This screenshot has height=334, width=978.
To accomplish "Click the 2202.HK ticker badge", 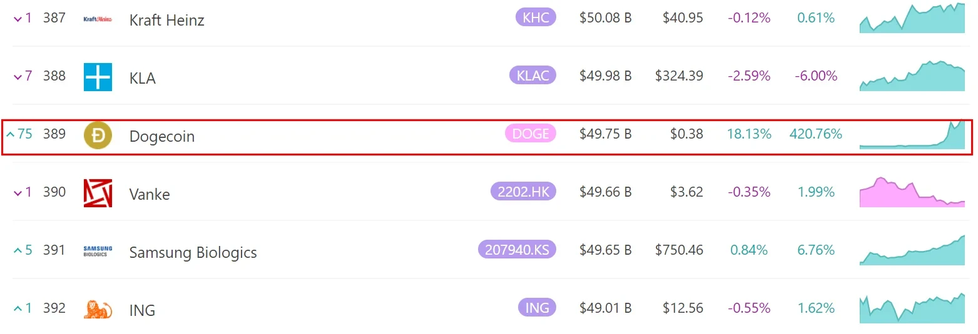I will coord(523,192).
